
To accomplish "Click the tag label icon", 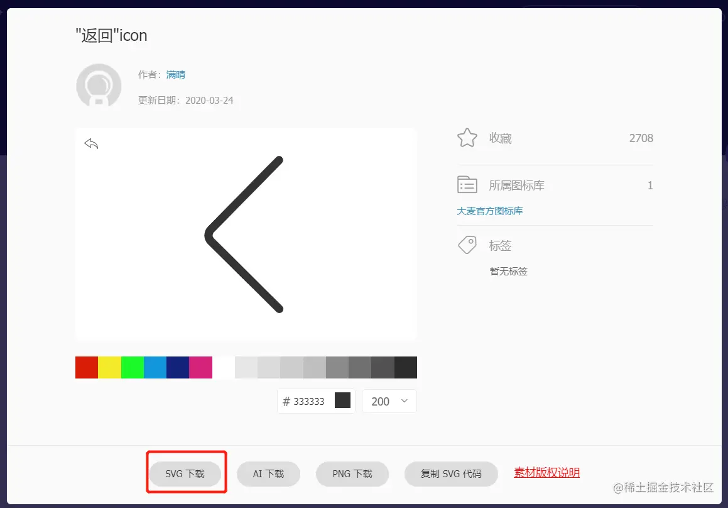I will (x=467, y=245).
